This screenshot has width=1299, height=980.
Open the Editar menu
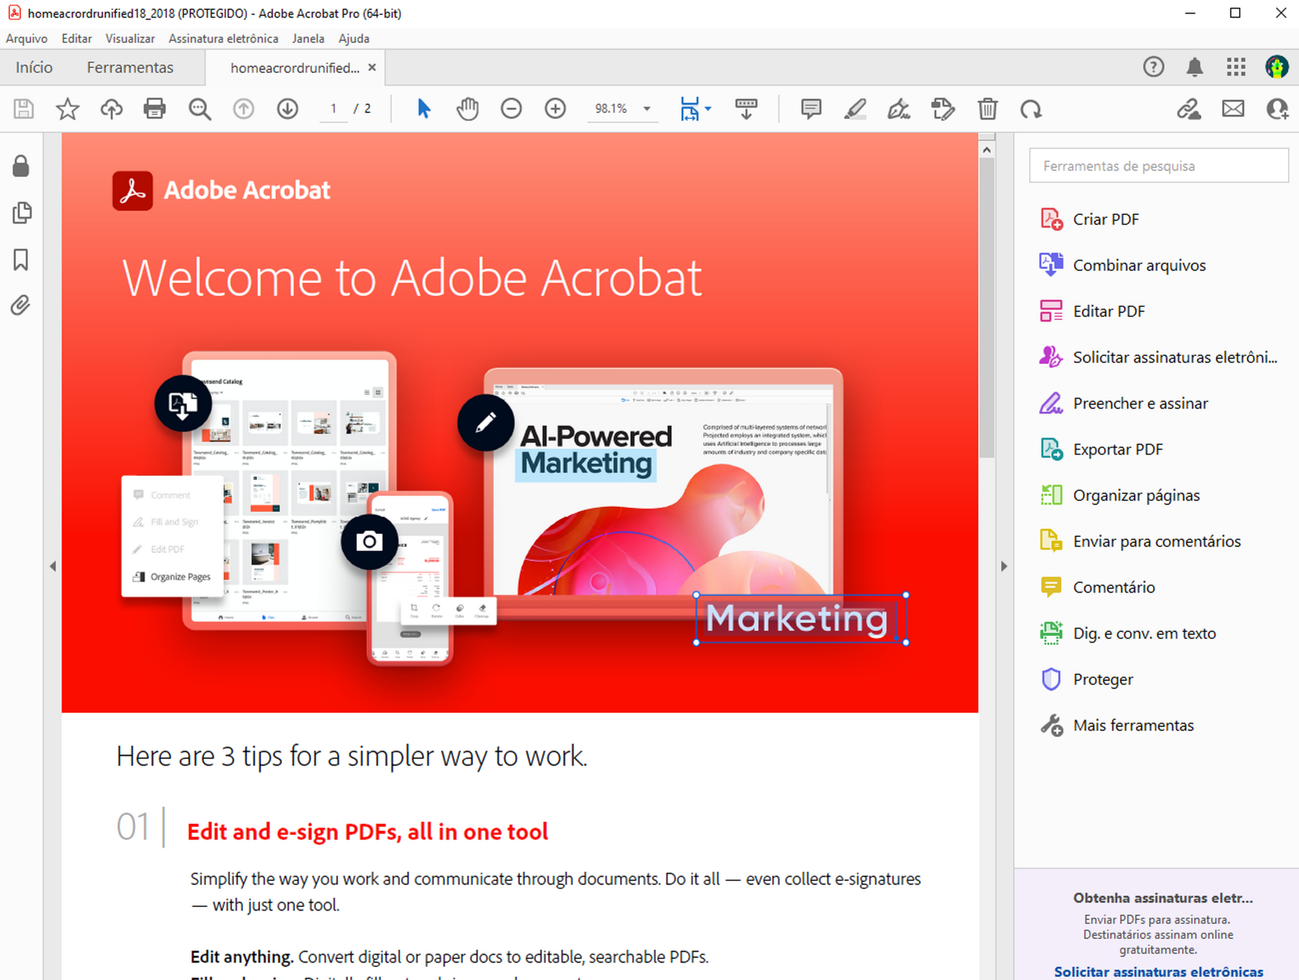point(76,39)
